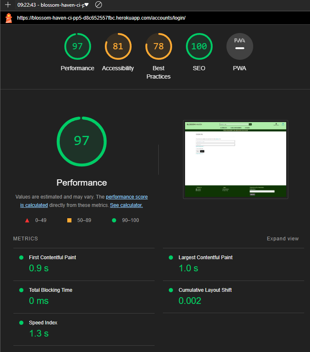
Task: Jump to SEO via the 100 gauge
Action: click(199, 46)
